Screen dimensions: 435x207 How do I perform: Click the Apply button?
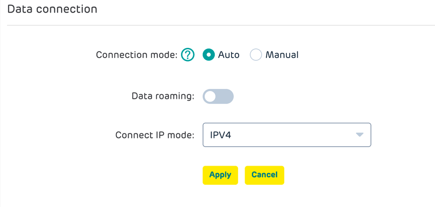220,175
